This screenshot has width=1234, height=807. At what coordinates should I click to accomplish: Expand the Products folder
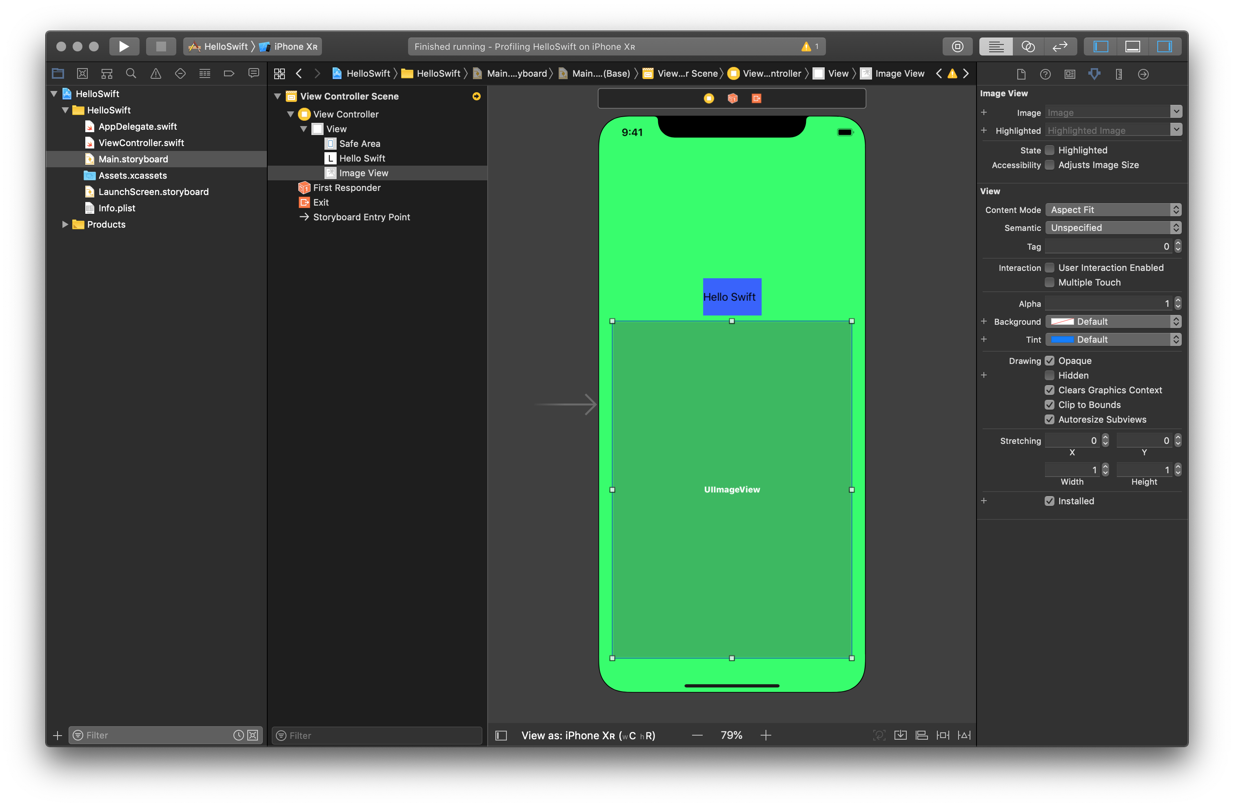[65, 224]
